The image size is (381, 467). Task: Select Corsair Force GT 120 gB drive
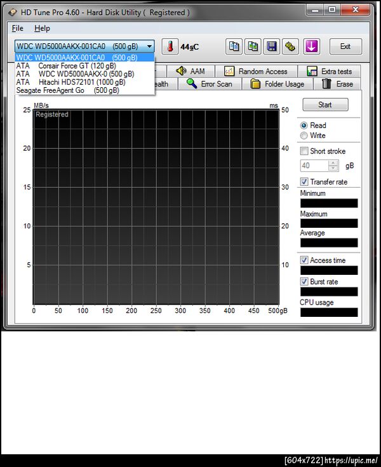[x=84, y=66]
